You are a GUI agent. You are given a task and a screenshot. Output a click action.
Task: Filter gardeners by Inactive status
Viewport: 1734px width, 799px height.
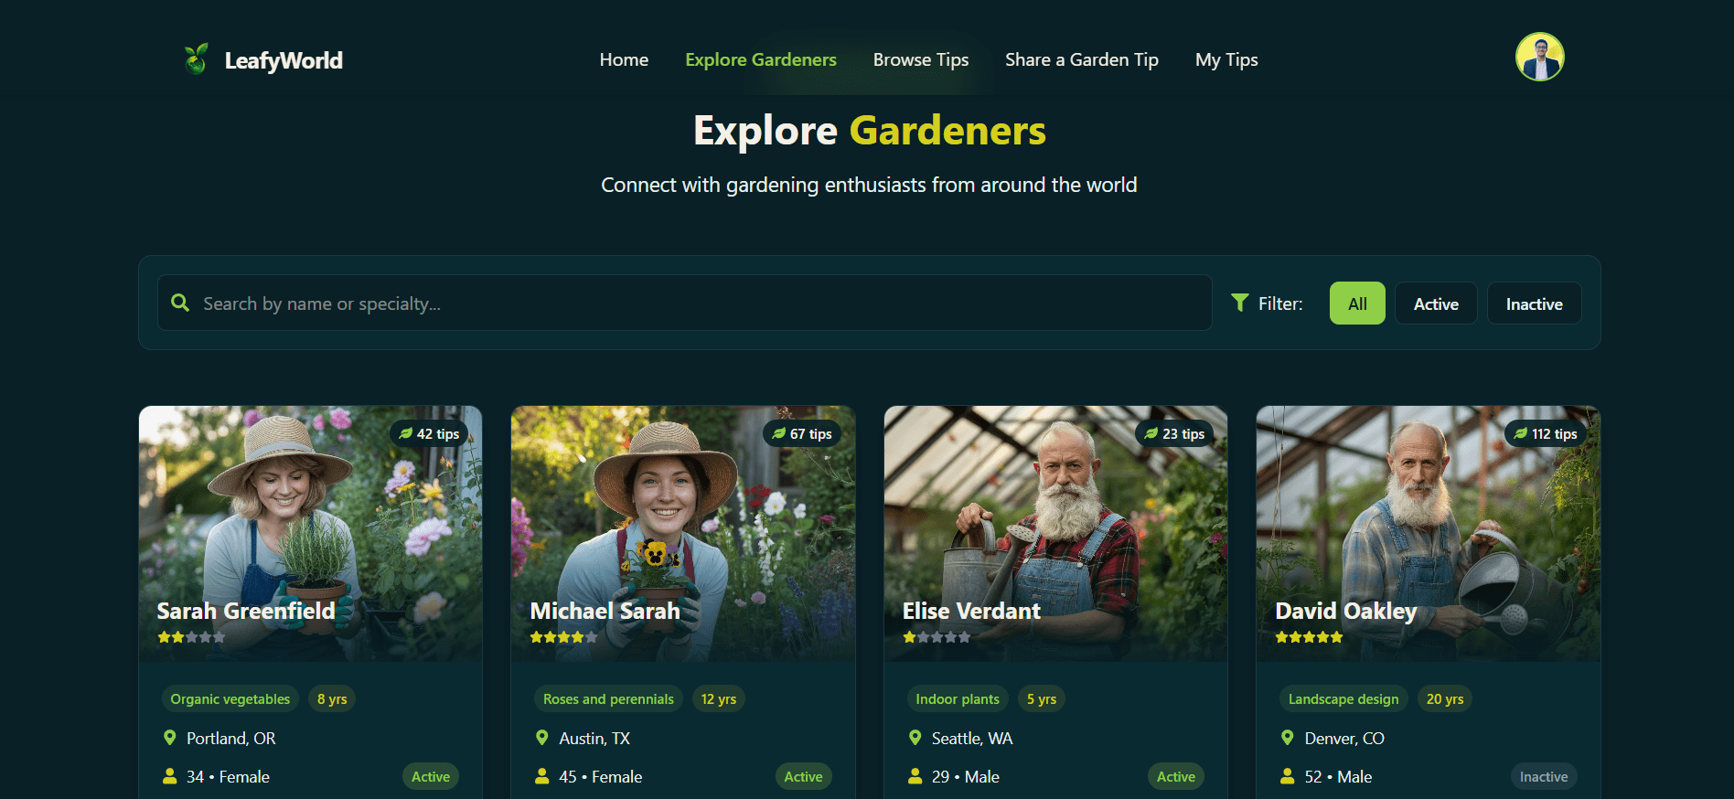tap(1534, 304)
